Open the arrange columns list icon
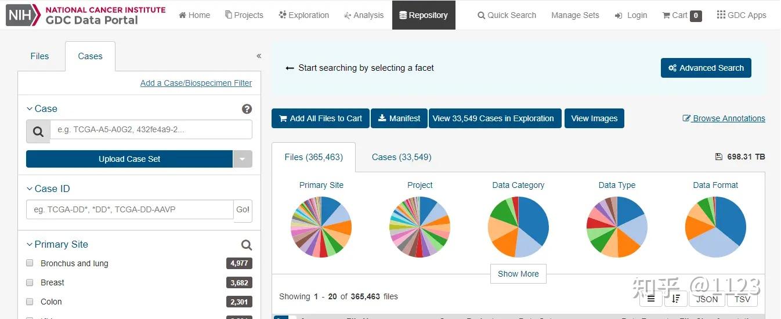 (651, 299)
